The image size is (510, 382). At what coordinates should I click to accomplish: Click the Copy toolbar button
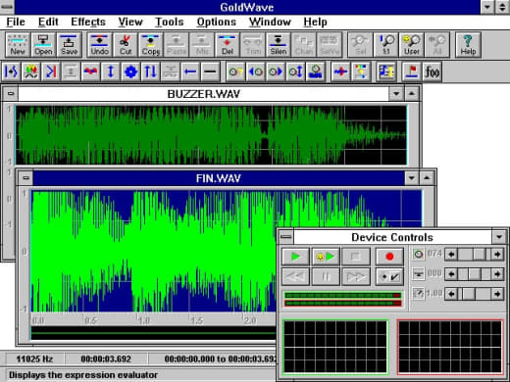151,44
